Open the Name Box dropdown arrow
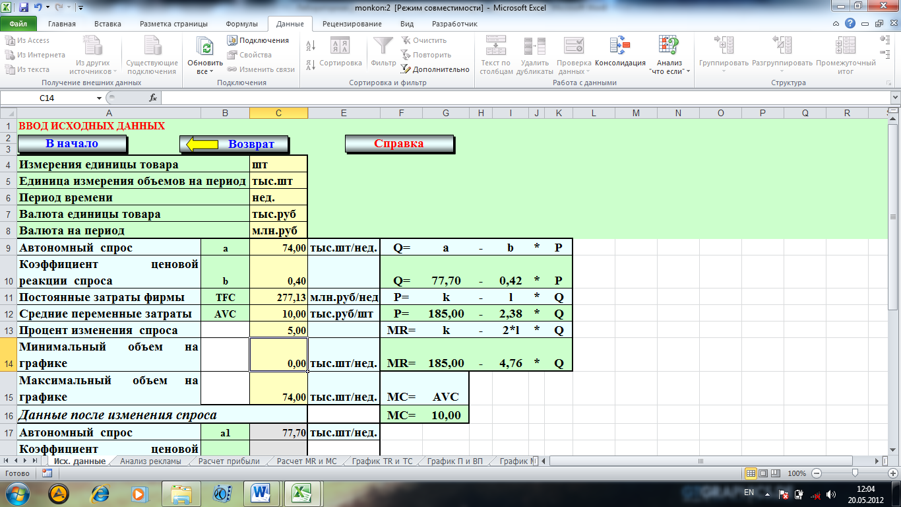The width and height of the screenshot is (901, 507). [100, 98]
